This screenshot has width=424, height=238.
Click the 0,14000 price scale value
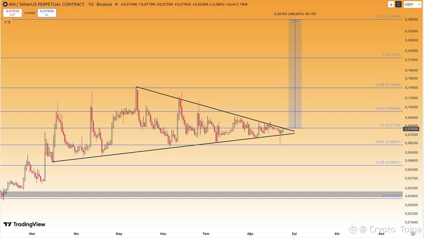coord(411,88)
